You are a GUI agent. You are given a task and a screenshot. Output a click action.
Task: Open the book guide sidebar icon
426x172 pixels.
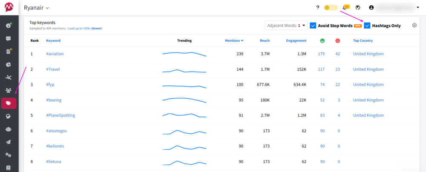pyautogui.click(x=9, y=167)
